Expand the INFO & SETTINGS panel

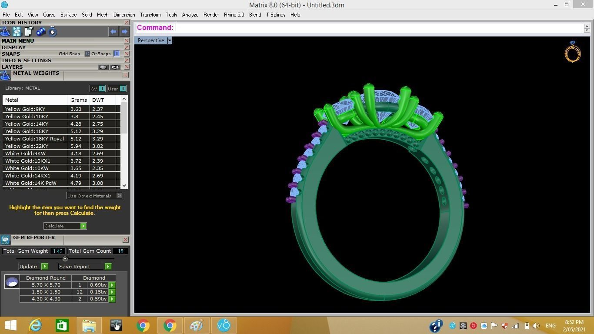tap(27, 60)
